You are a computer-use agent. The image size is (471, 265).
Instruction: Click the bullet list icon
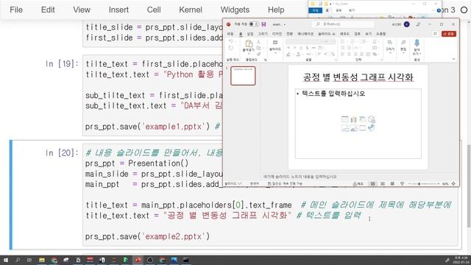(343, 41)
